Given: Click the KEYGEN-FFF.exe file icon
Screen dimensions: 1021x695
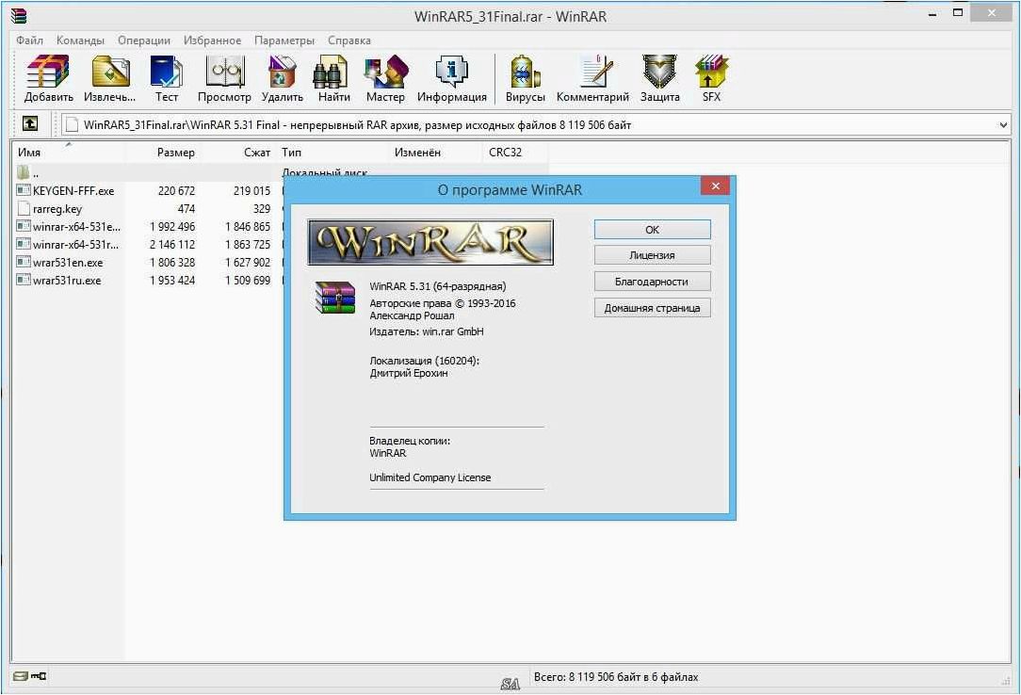Looking at the screenshot, I should point(24,190).
